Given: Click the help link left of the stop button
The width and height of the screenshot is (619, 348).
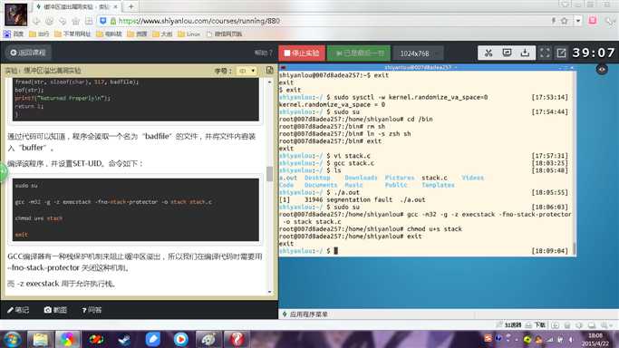Looking at the screenshot, I should [x=263, y=53].
